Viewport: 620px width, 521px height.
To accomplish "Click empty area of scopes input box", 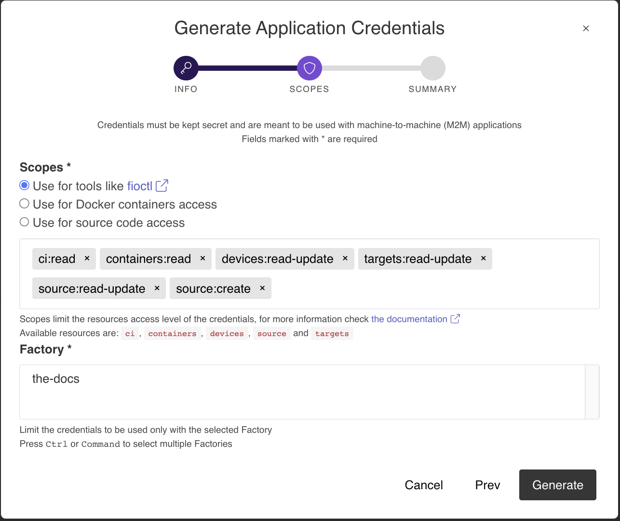I will pyautogui.click(x=434, y=289).
